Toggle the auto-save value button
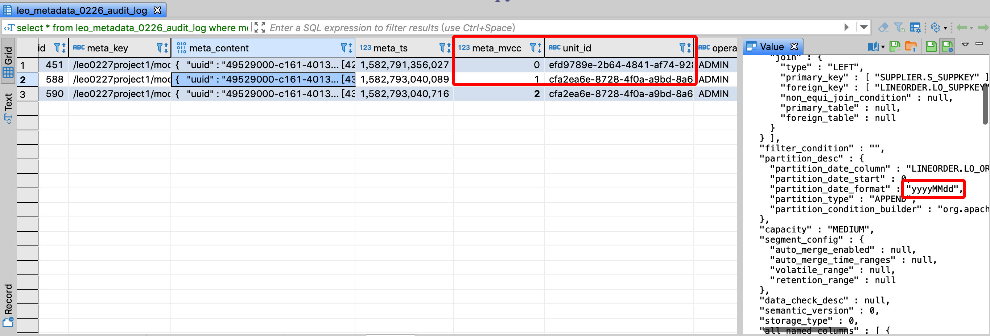 coord(947,47)
